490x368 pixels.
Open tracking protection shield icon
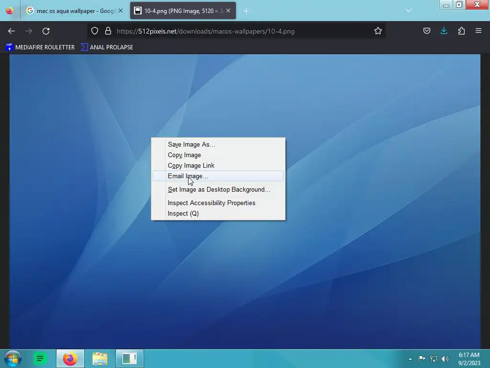95,31
